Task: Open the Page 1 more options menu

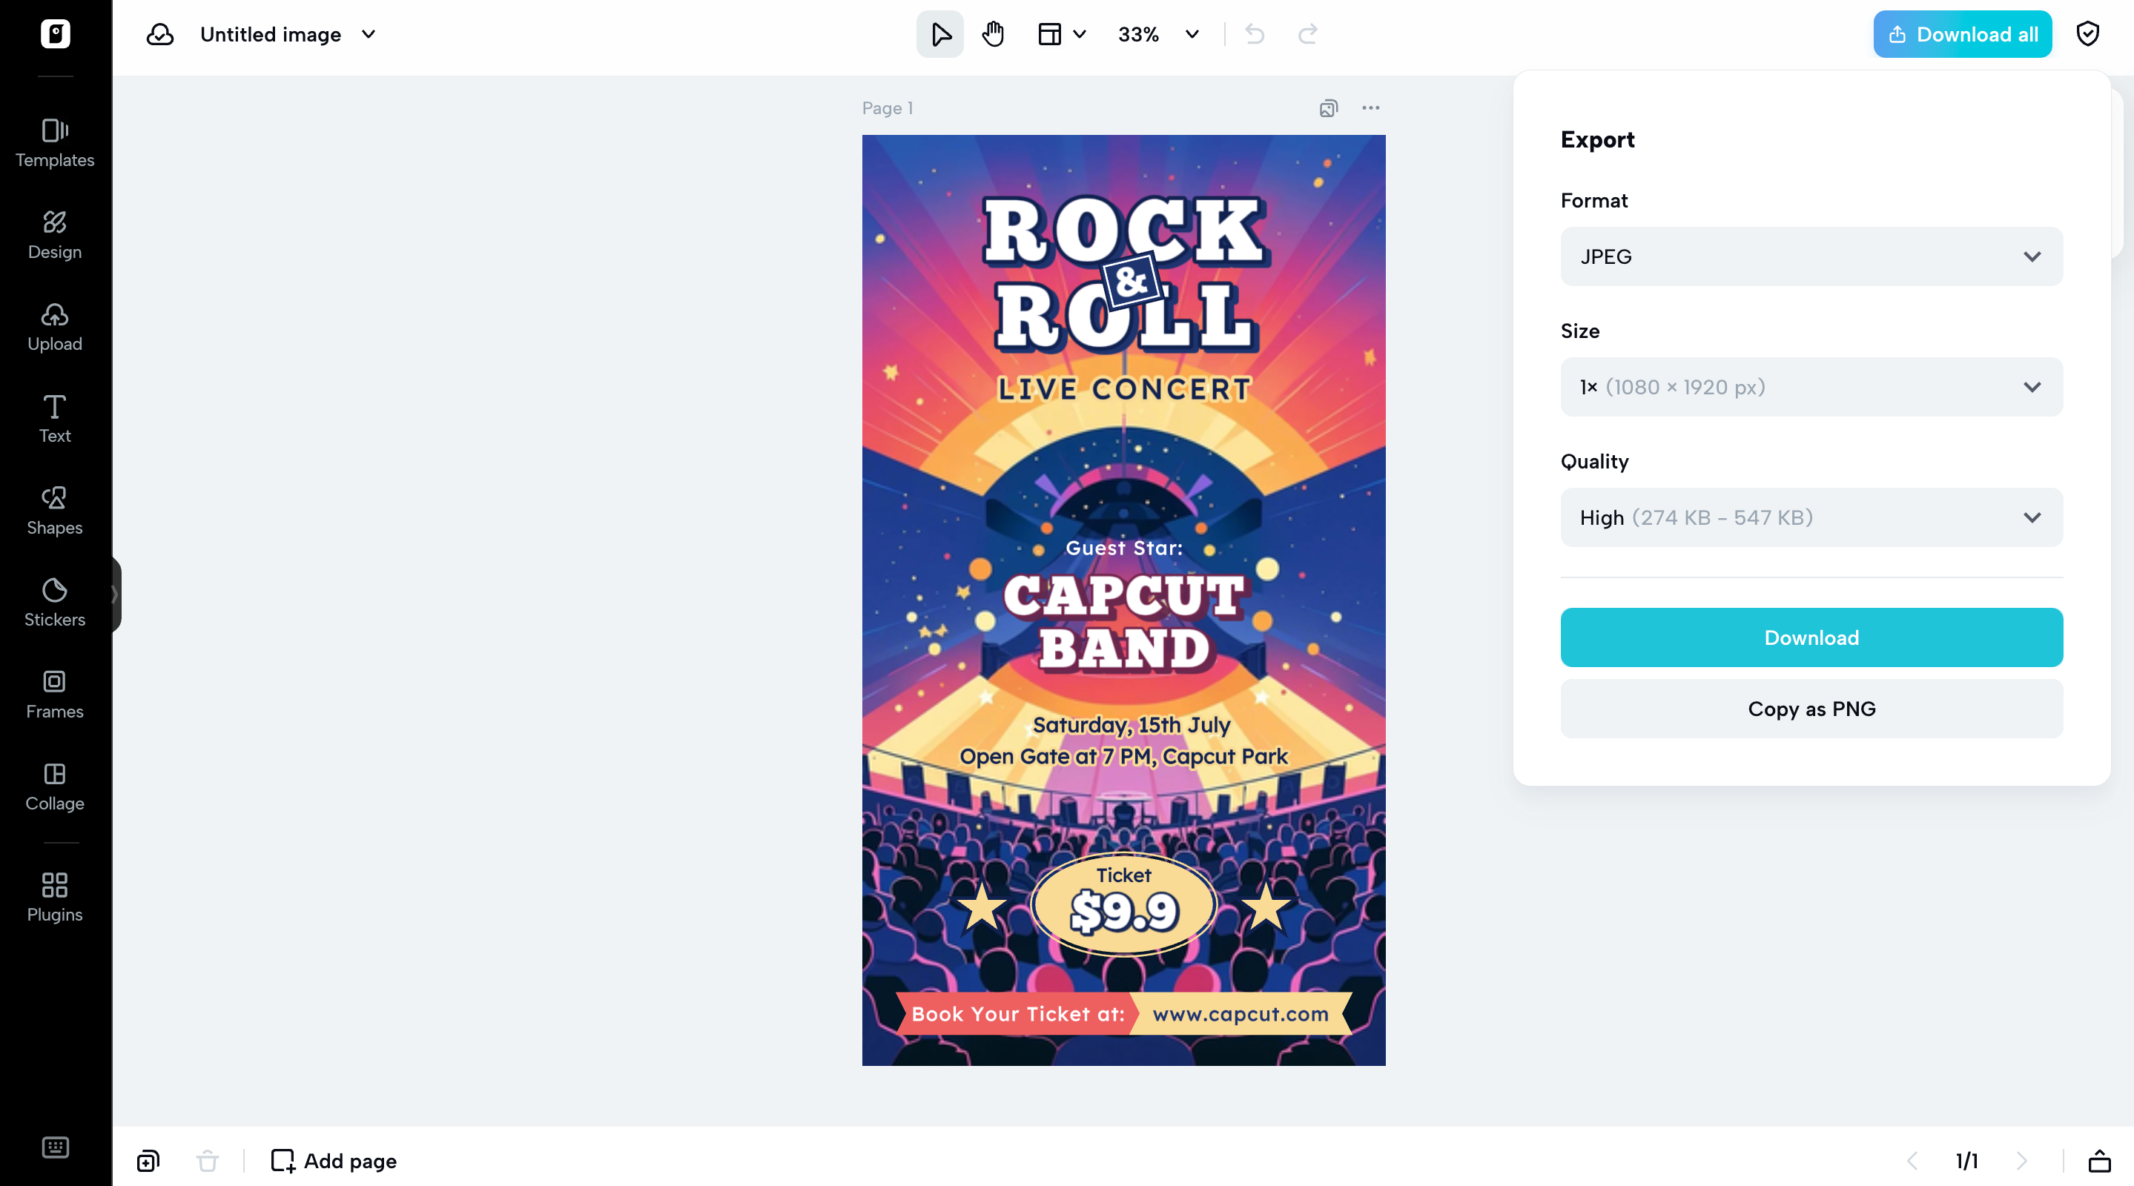Action: [1371, 107]
